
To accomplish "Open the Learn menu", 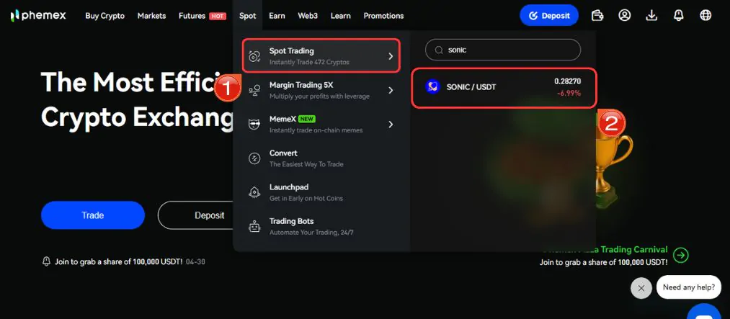I will tap(340, 16).
